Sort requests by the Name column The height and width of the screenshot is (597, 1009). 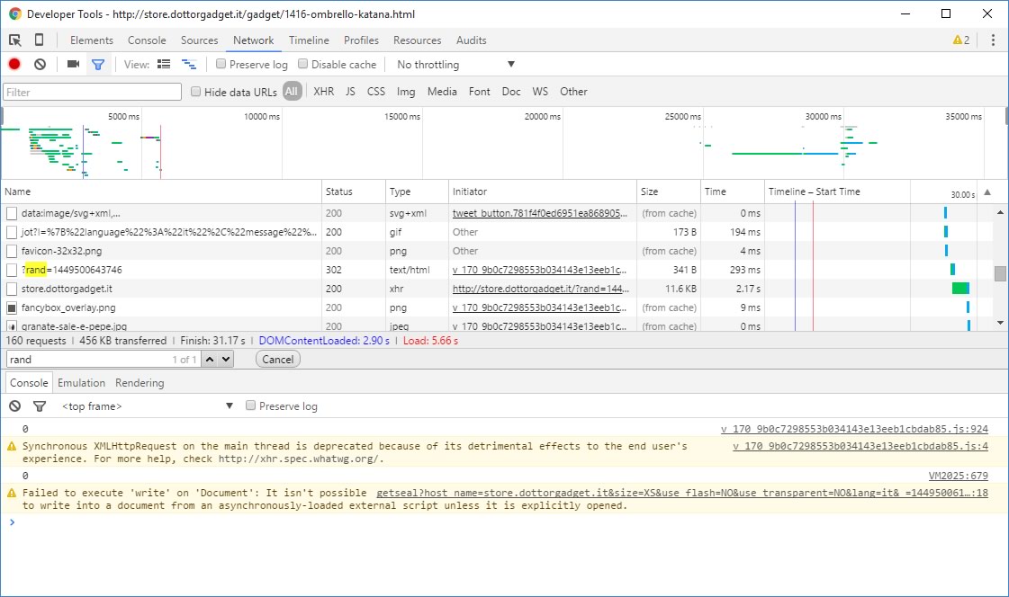tap(161, 192)
